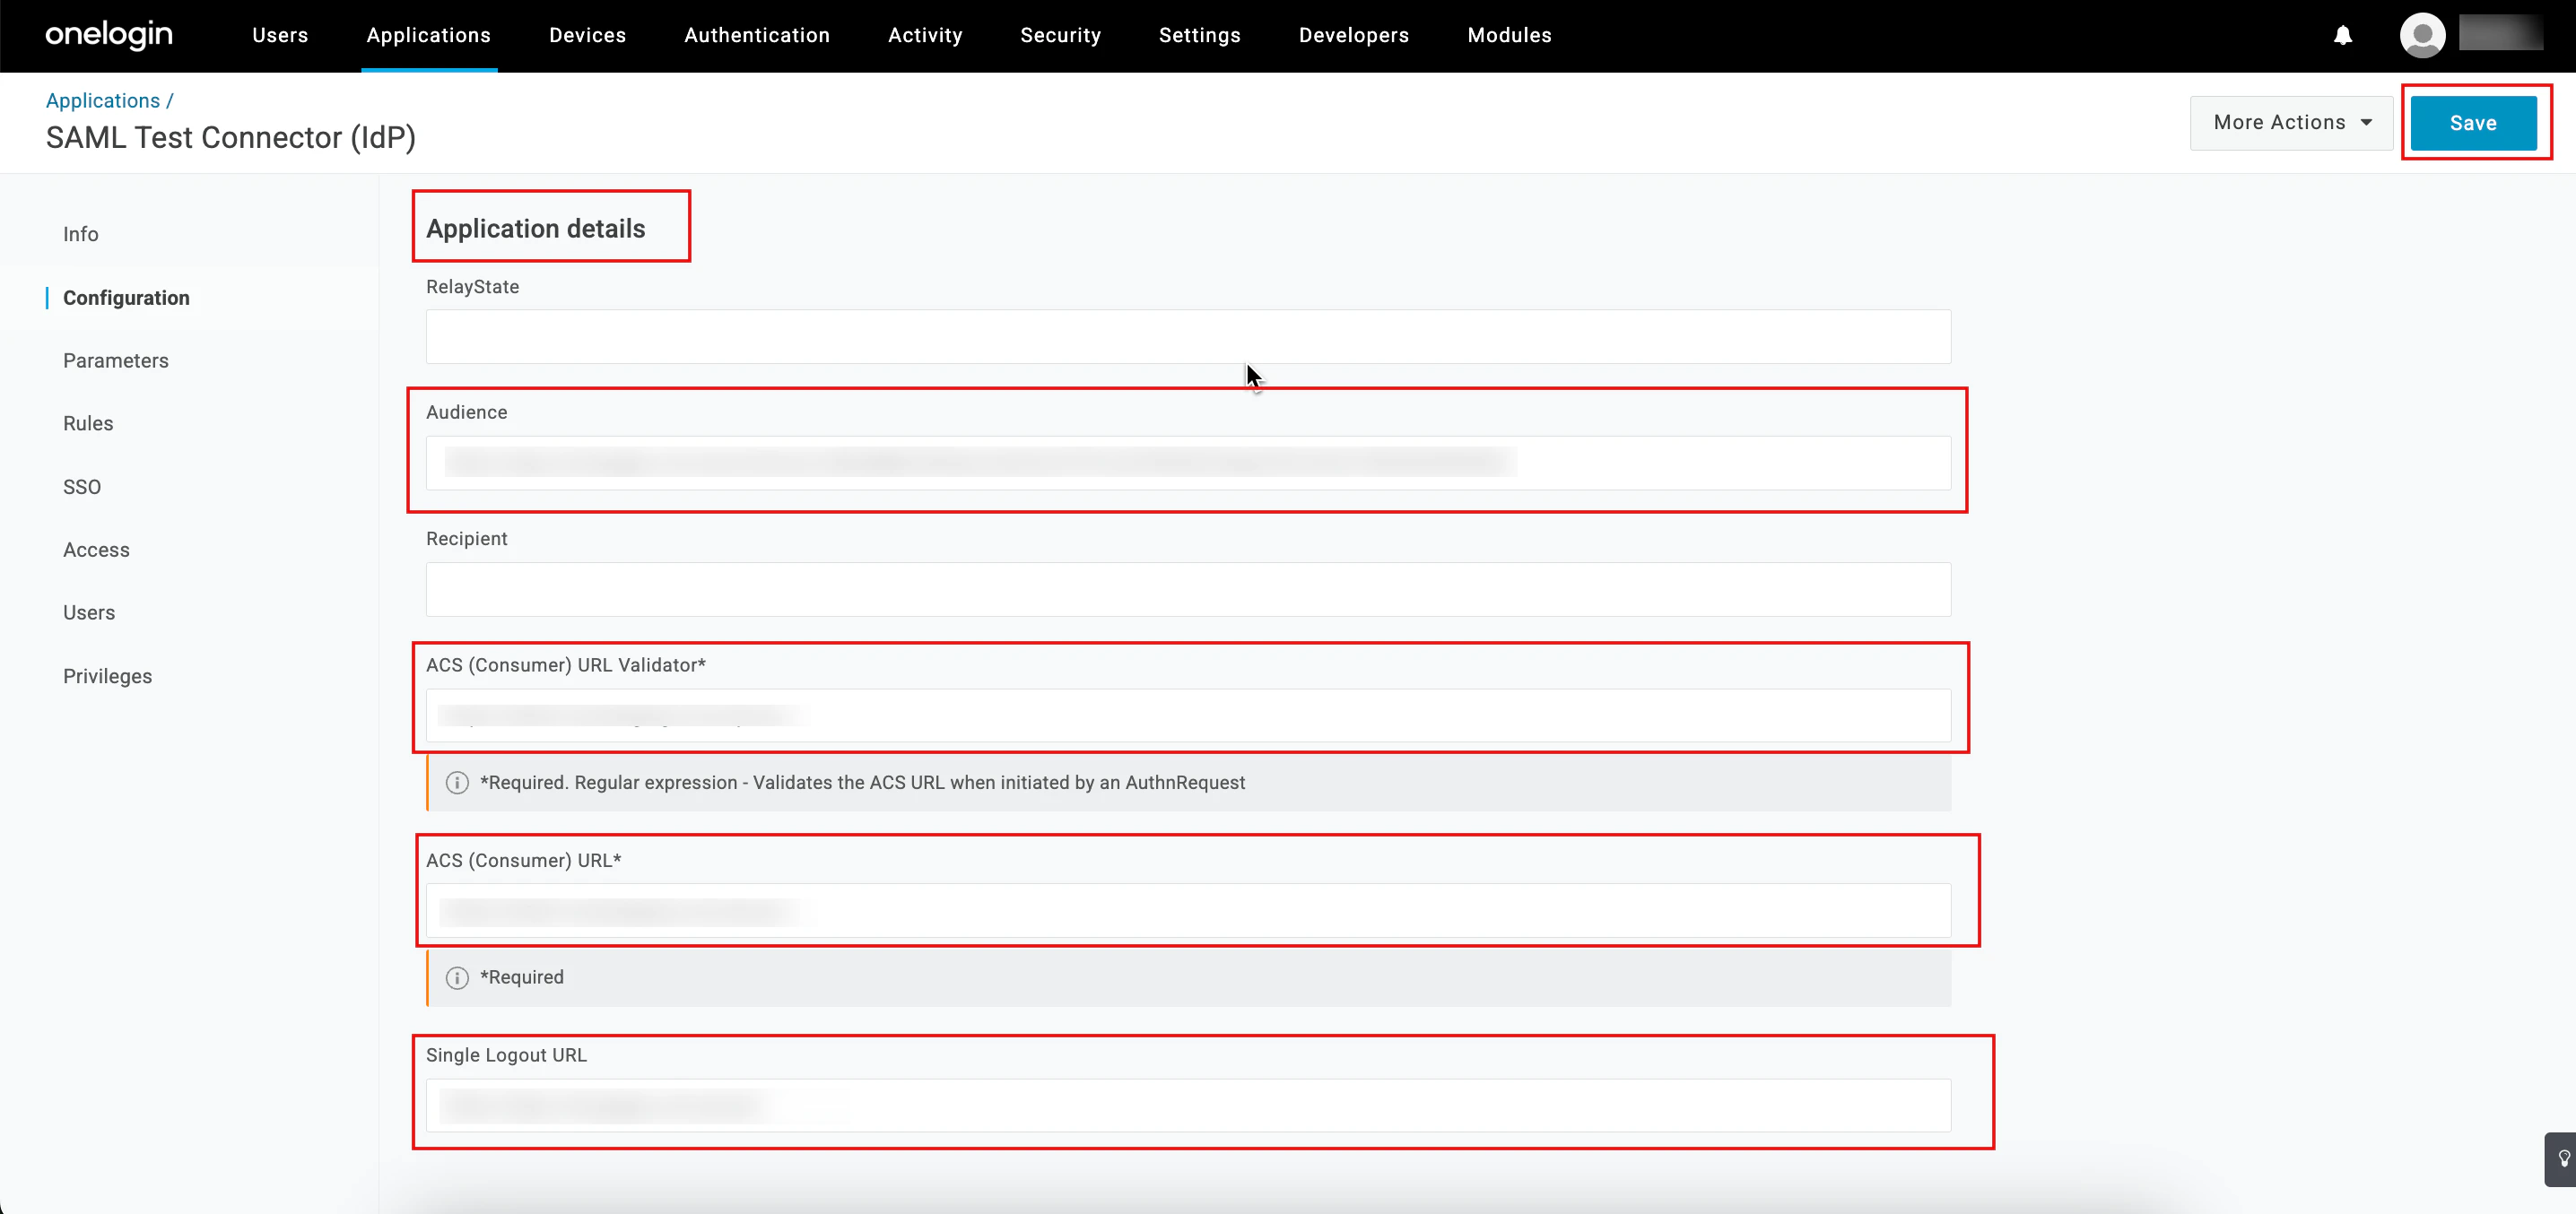The width and height of the screenshot is (2576, 1214).
Task: Switch to the SSO side tab
Action: pos(82,487)
